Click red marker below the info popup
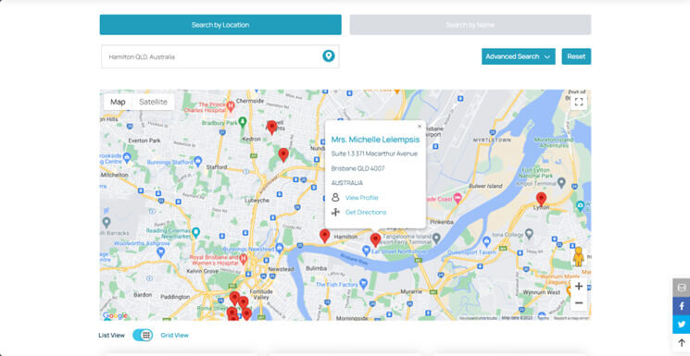The image size is (690, 356). [375, 240]
